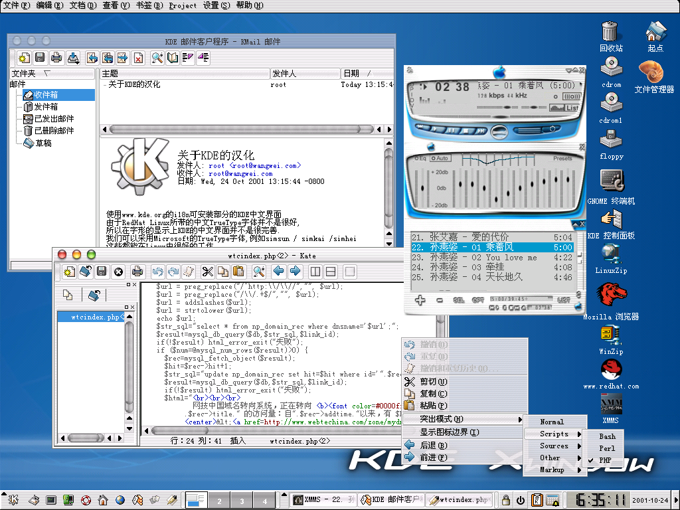Click Kate split vertical view icon
Viewport: 680px width, 510px height.
coord(315,272)
